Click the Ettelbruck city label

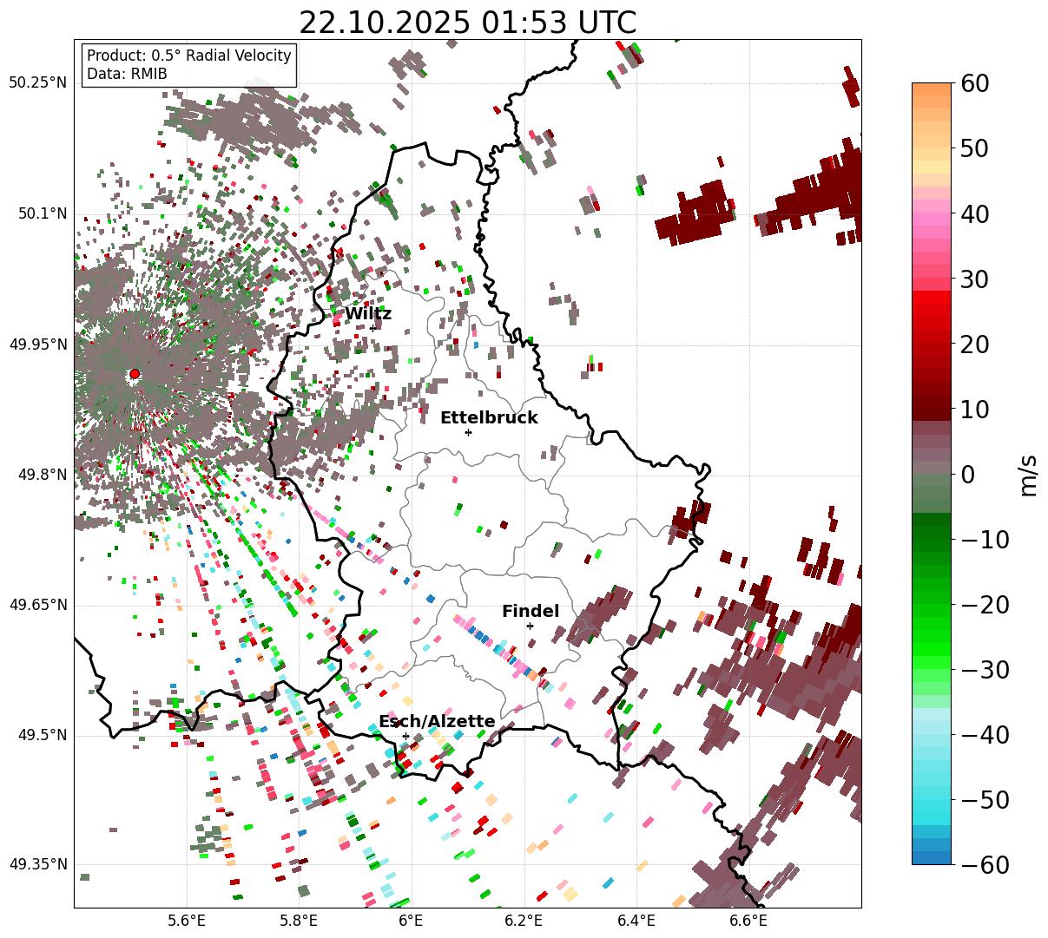point(489,418)
